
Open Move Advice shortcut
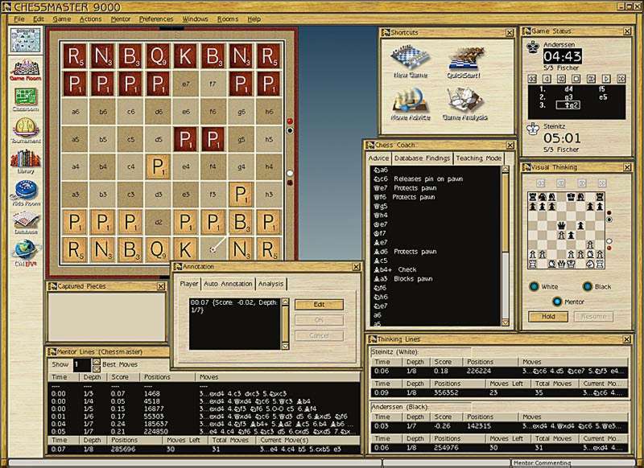(410, 105)
